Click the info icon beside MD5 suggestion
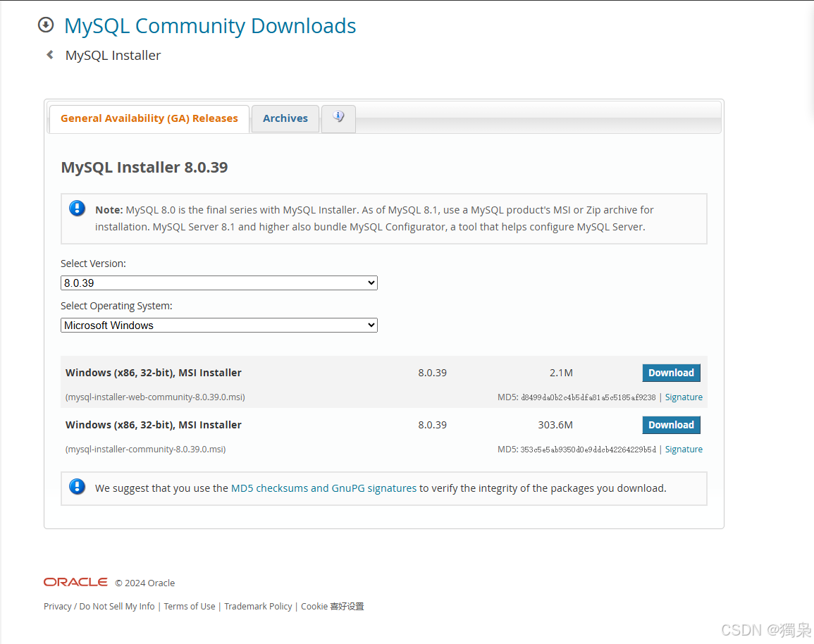Viewport: 814px width, 644px height. pyautogui.click(x=78, y=487)
